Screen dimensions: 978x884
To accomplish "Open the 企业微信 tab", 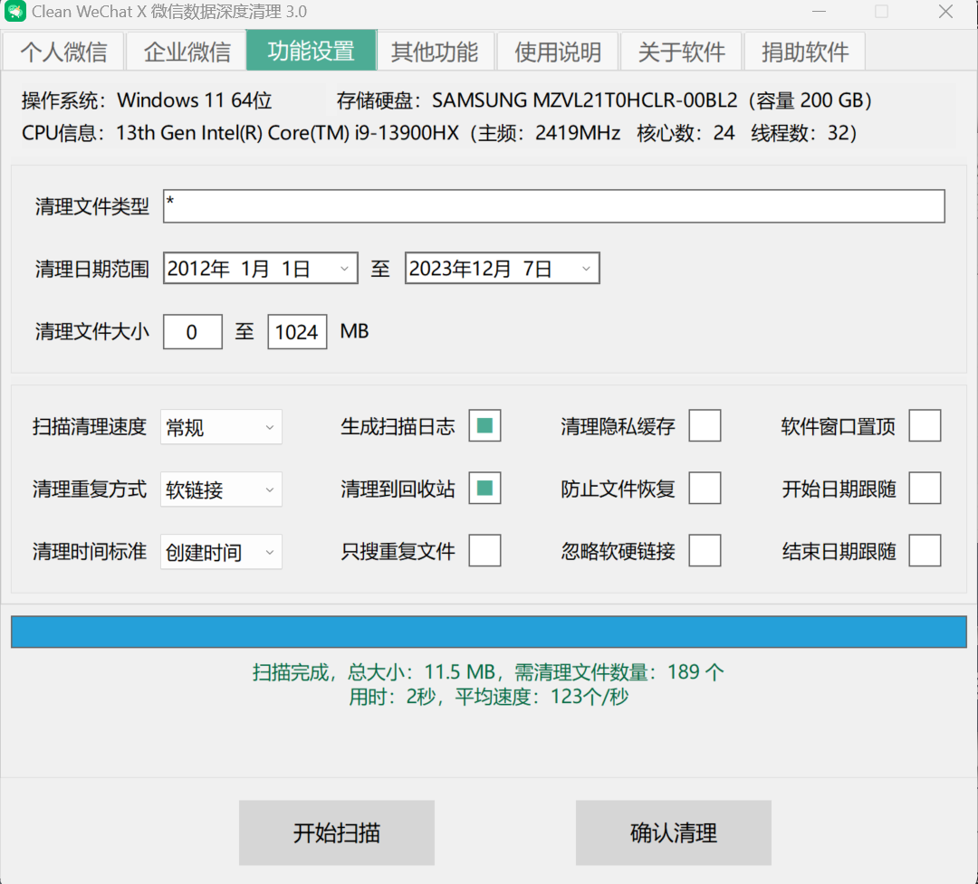I will (187, 51).
